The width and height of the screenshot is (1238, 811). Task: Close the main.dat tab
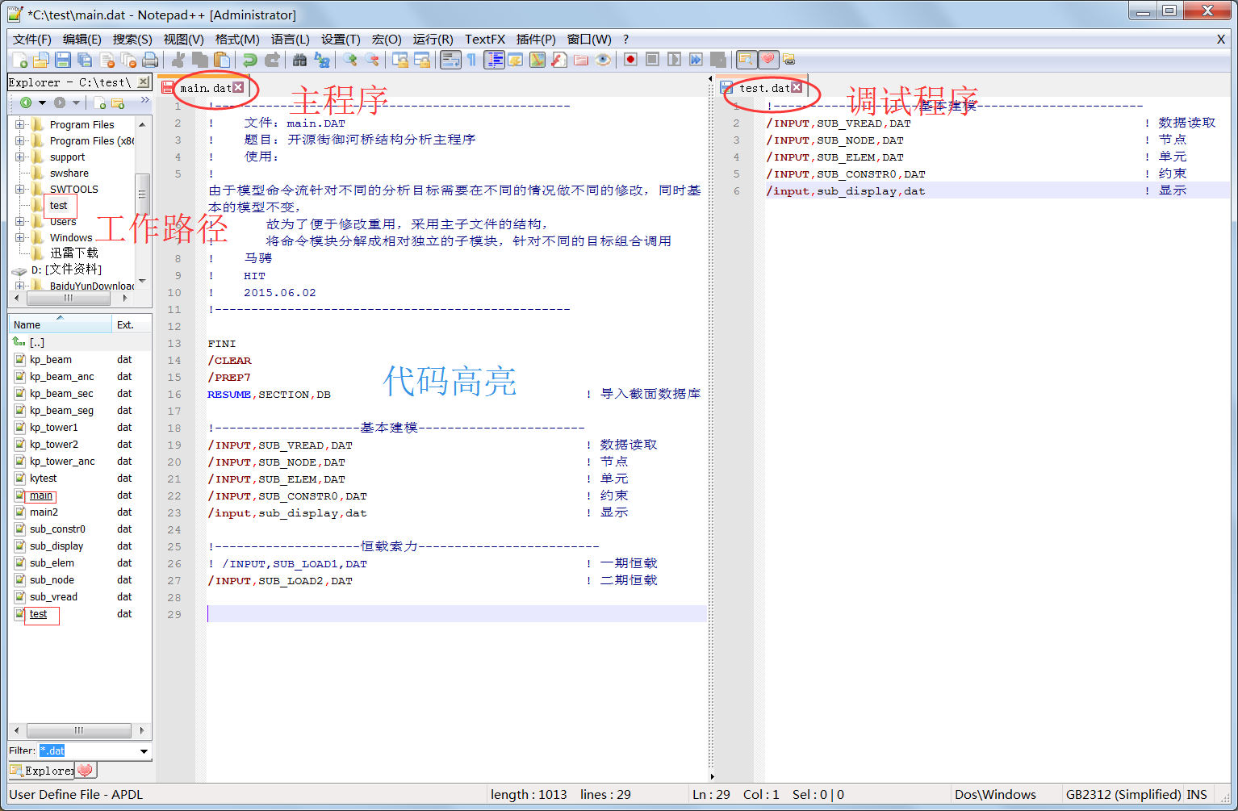click(x=238, y=87)
